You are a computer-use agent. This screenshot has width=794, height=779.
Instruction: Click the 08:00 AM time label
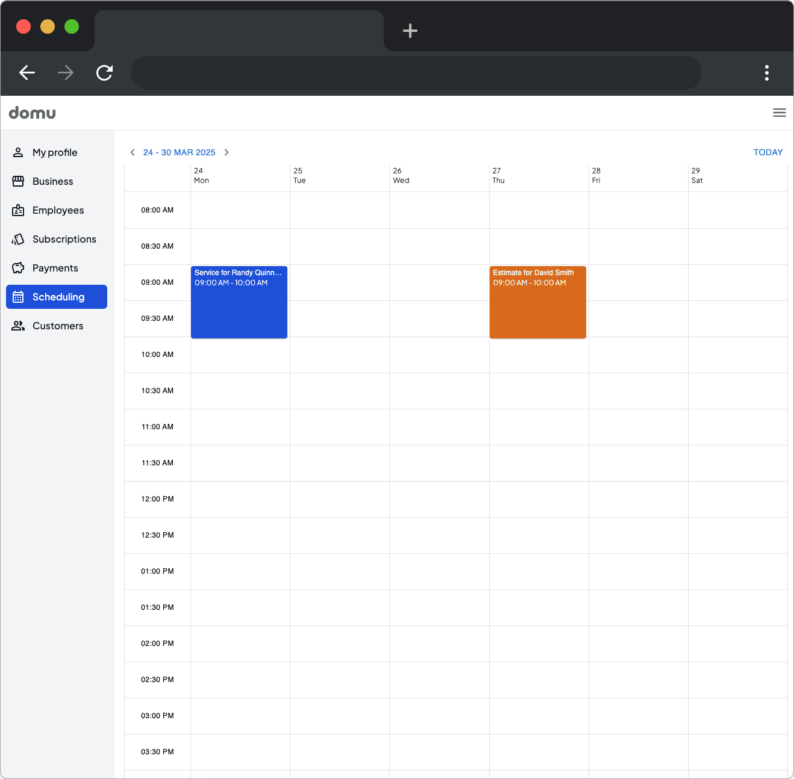coord(157,210)
